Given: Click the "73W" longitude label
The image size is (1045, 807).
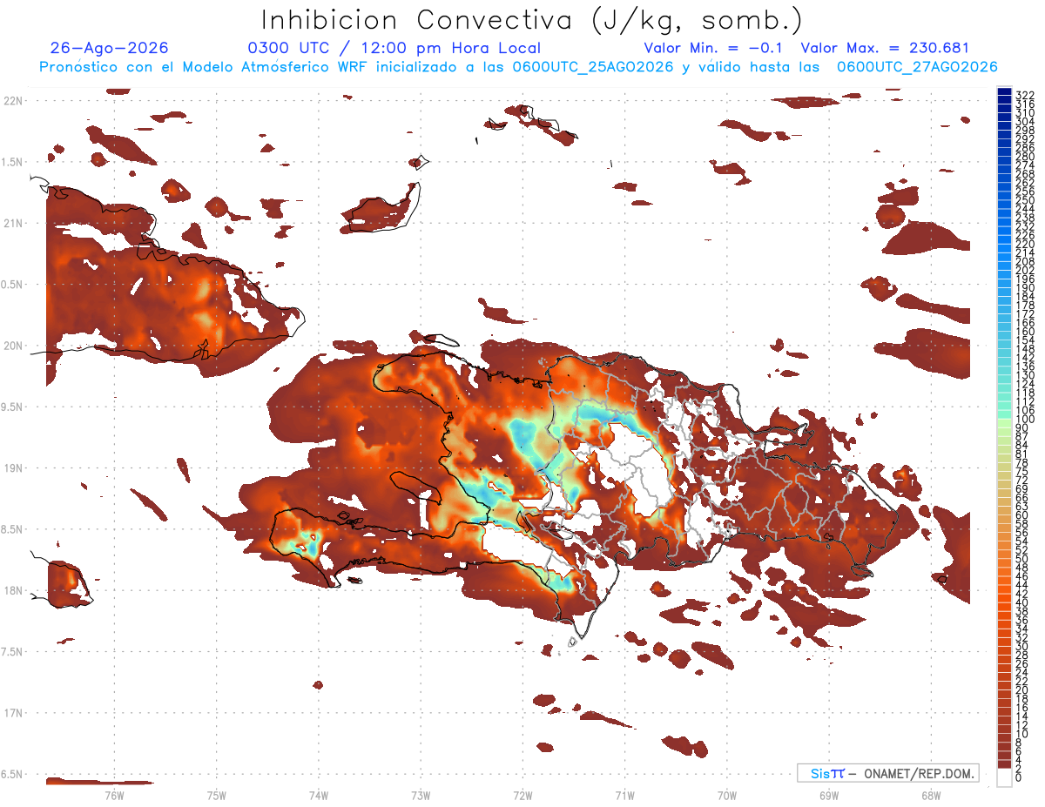Looking at the screenshot, I should tap(421, 795).
